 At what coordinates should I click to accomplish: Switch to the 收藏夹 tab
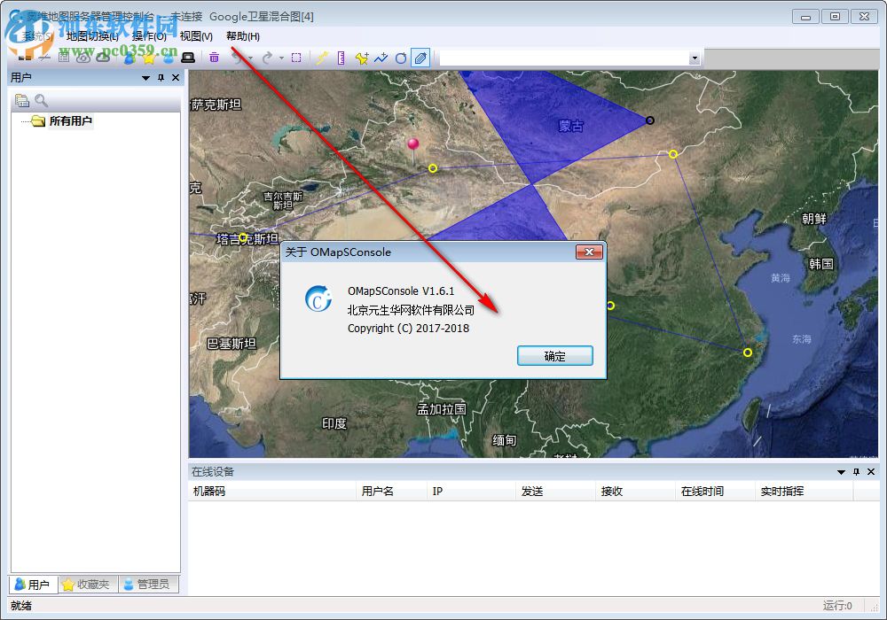pos(87,585)
